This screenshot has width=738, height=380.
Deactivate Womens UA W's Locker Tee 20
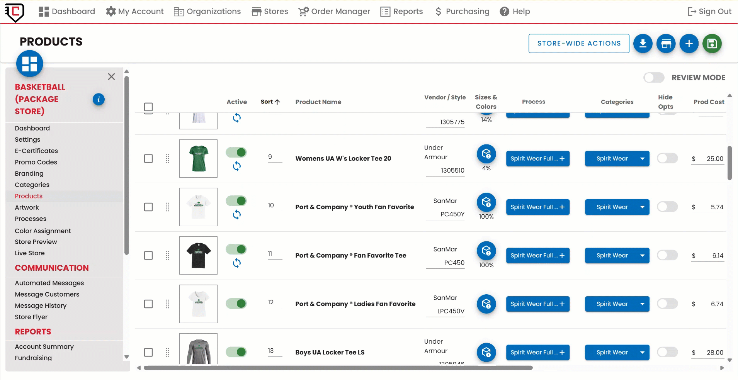pos(236,152)
